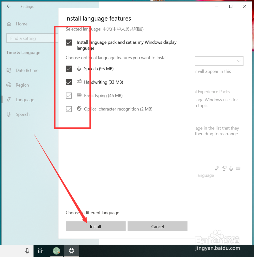Focus the Find a setting search box
This screenshot has width=254, height=257.
click(x=32, y=38)
